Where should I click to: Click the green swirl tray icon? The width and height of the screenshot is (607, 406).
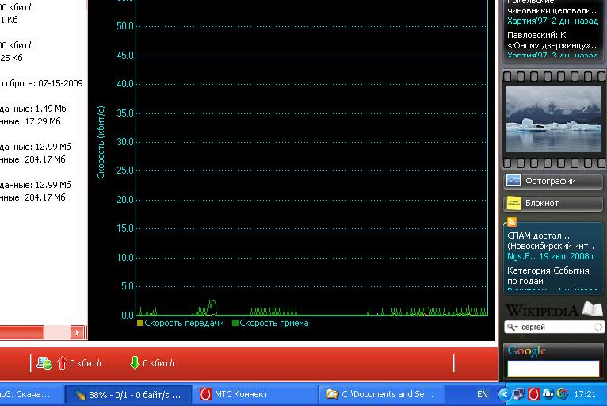coord(563,393)
